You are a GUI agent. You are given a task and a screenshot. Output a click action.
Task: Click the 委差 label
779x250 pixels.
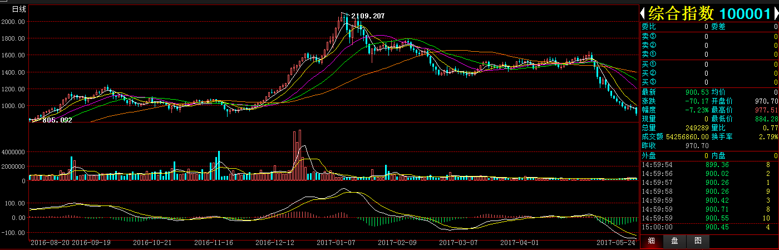[x=719, y=26]
